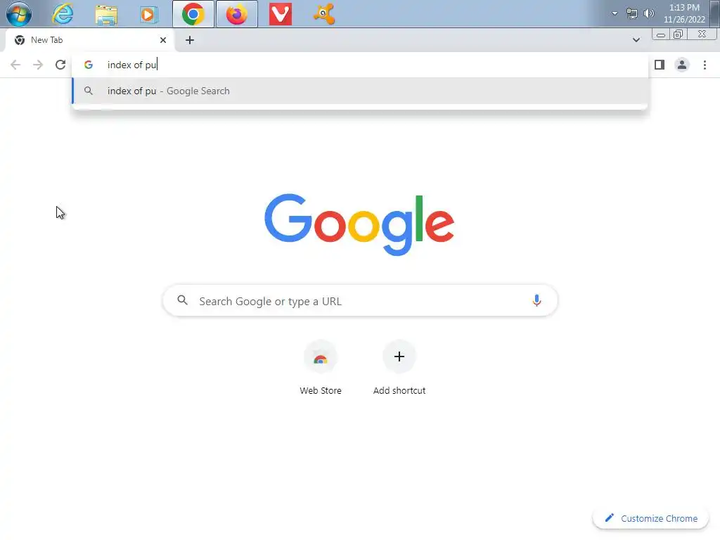
Task: Open the Web Store shortcut
Action: click(321, 368)
